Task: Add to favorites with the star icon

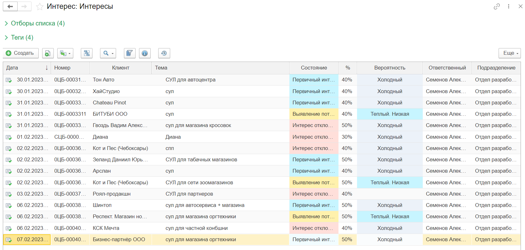Action: point(40,7)
